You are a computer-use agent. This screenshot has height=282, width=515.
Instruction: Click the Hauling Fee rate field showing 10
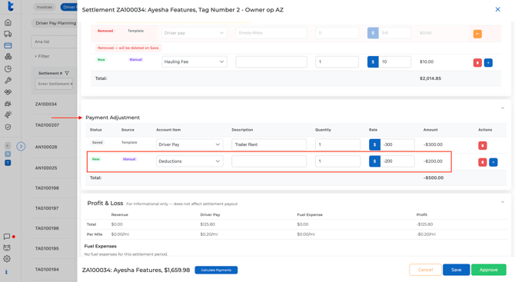[394, 61]
